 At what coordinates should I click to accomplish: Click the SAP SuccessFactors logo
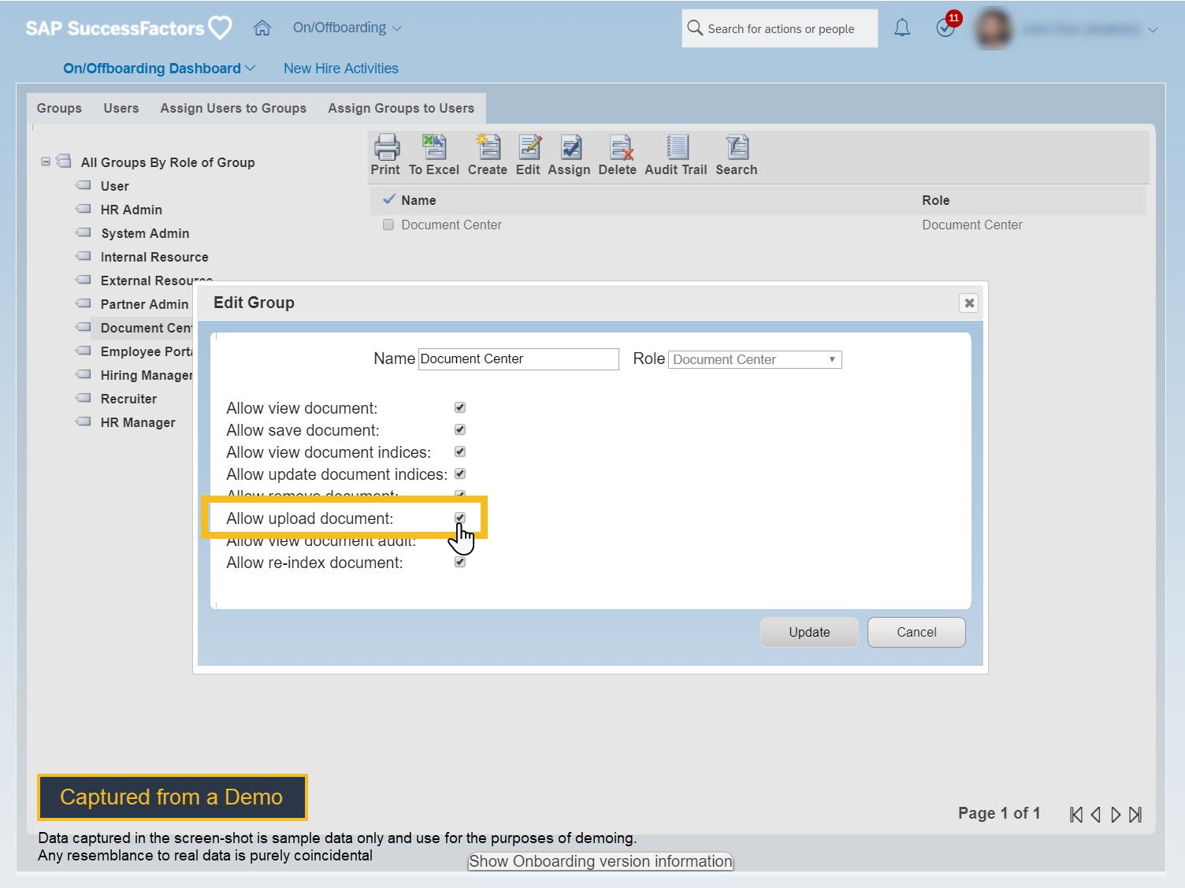click(129, 28)
